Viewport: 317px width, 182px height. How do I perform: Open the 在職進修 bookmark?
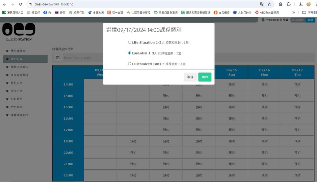(222, 13)
